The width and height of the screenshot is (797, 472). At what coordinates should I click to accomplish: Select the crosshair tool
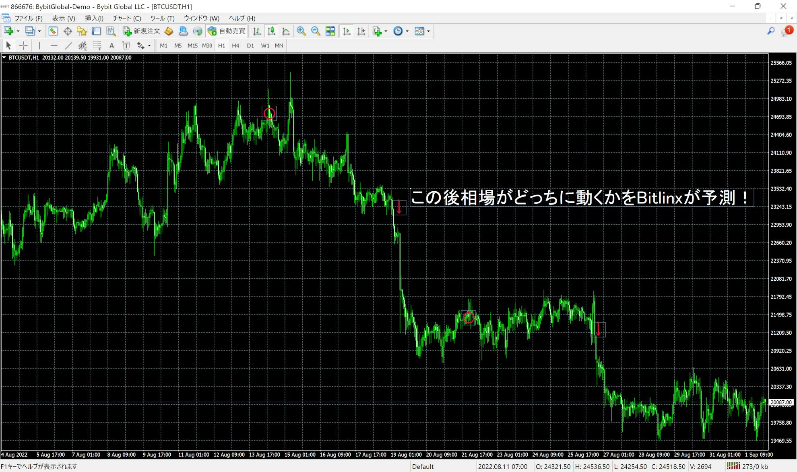tap(23, 46)
